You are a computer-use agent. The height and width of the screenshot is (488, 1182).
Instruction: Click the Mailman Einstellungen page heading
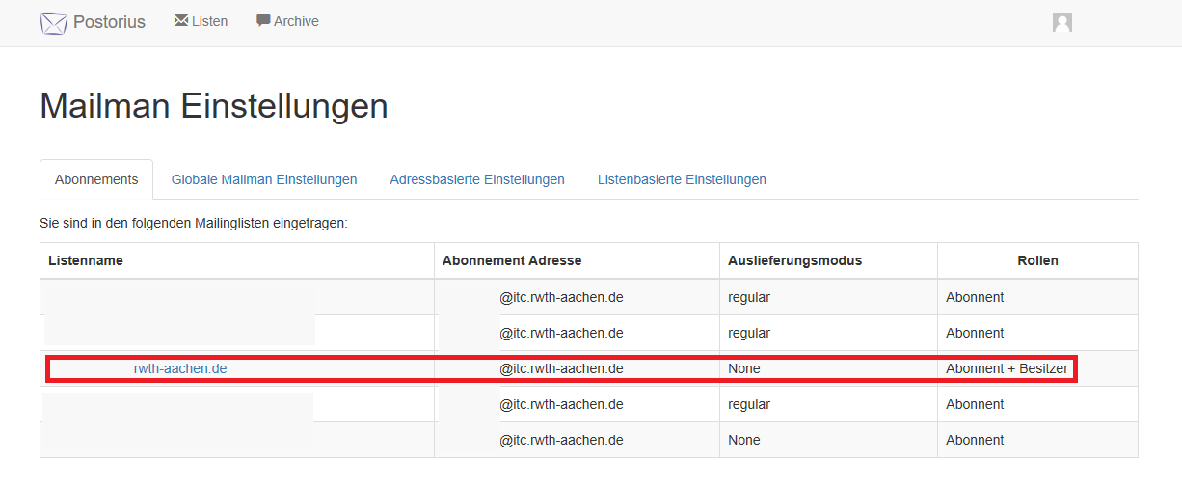tap(214, 106)
